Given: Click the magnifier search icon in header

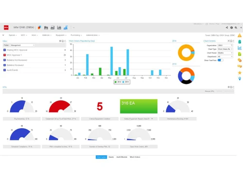Looking at the screenshot, I should pos(236,28).
